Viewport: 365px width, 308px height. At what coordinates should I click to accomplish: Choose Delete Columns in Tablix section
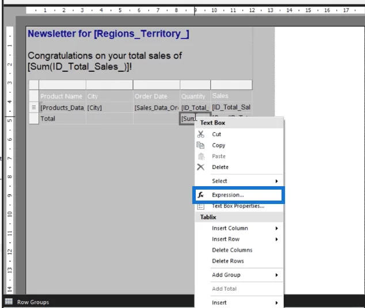(x=239, y=250)
